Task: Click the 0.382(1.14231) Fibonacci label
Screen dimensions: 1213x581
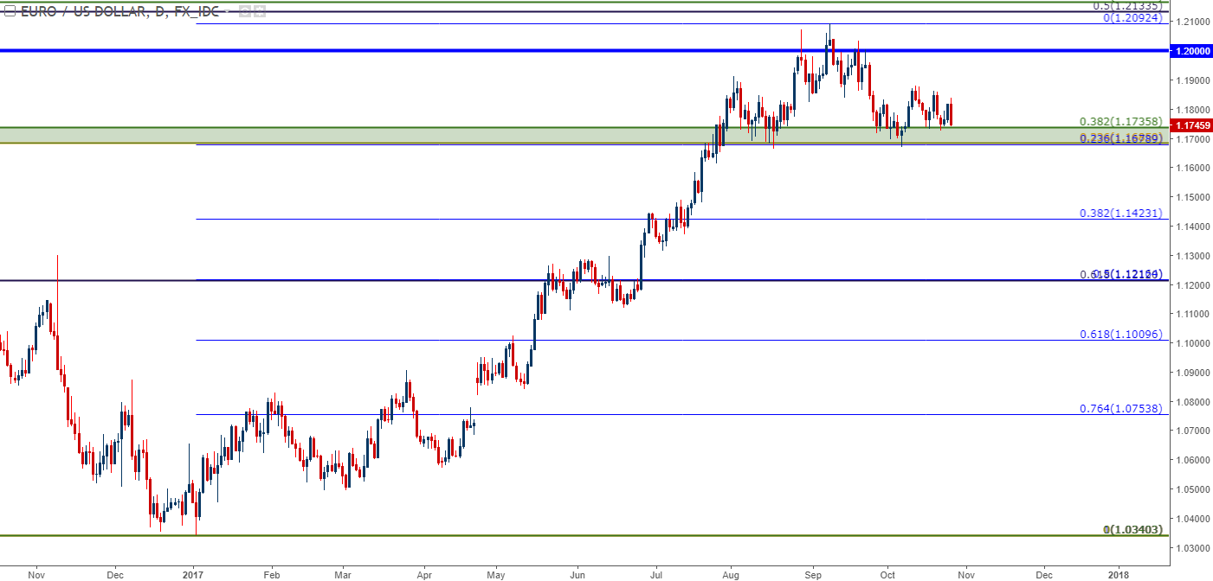Action: pos(1120,213)
